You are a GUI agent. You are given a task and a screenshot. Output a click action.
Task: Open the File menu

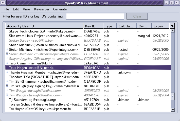pyautogui.click(x=6, y=9)
